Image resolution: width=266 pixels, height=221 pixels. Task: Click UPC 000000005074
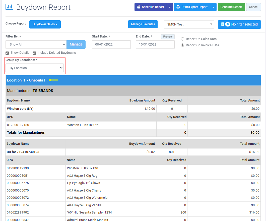[x=18, y=205]
